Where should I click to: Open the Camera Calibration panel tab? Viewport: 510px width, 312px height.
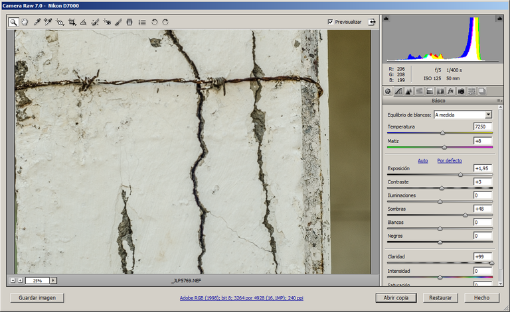click(x=461, y=91)
